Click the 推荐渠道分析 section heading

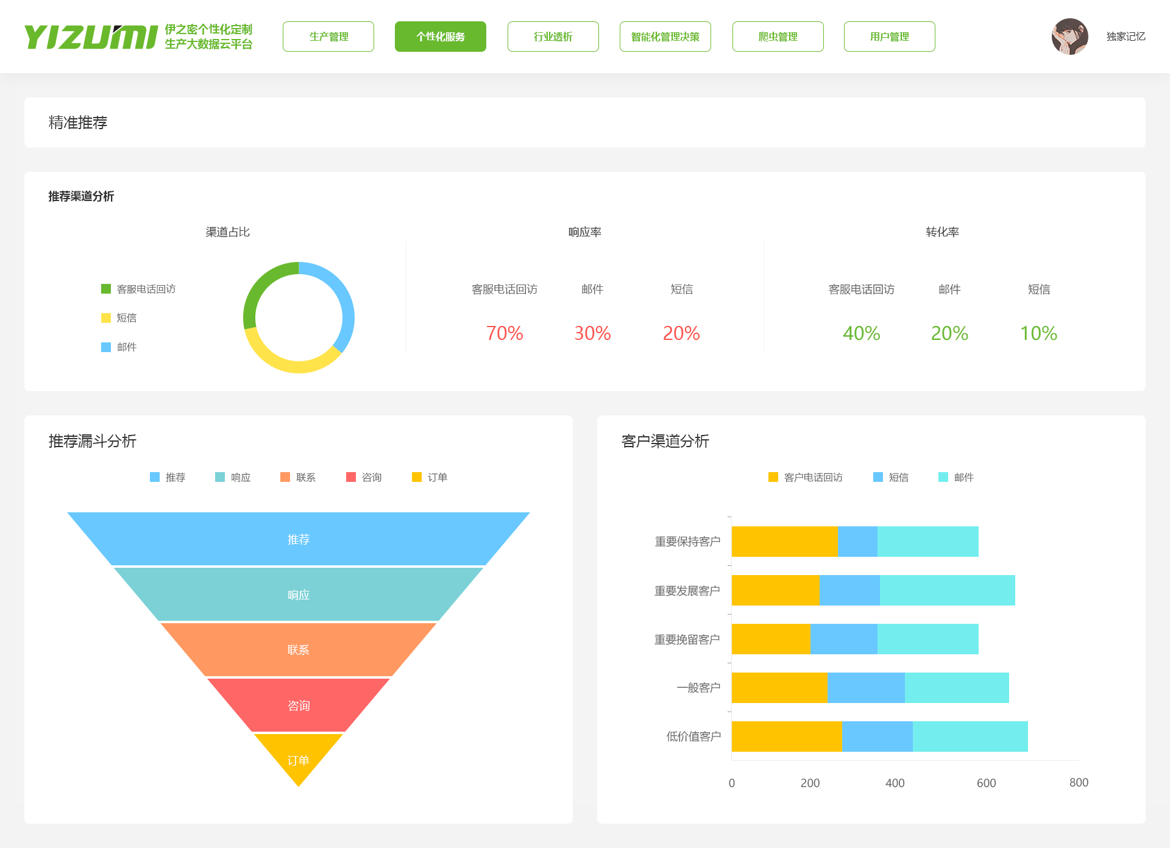81,196
